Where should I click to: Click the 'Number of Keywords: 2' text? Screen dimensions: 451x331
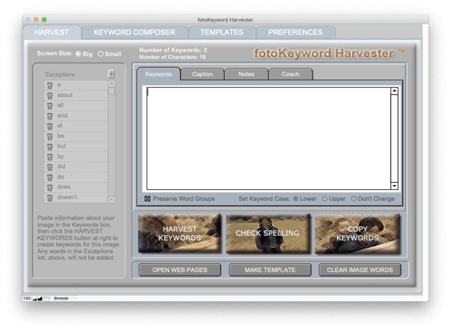173,50
